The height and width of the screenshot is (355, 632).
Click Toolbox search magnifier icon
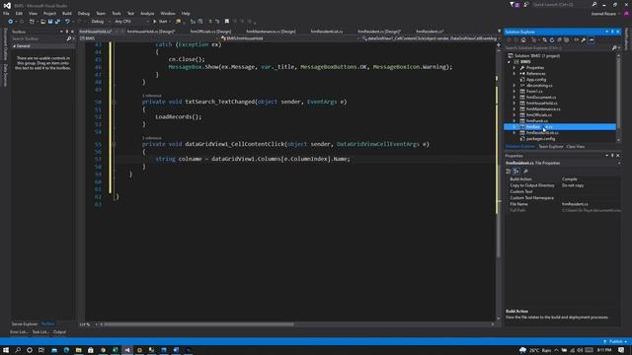tap(69, 38)
